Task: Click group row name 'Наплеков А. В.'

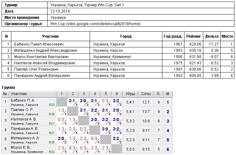Action: point(24,119)
